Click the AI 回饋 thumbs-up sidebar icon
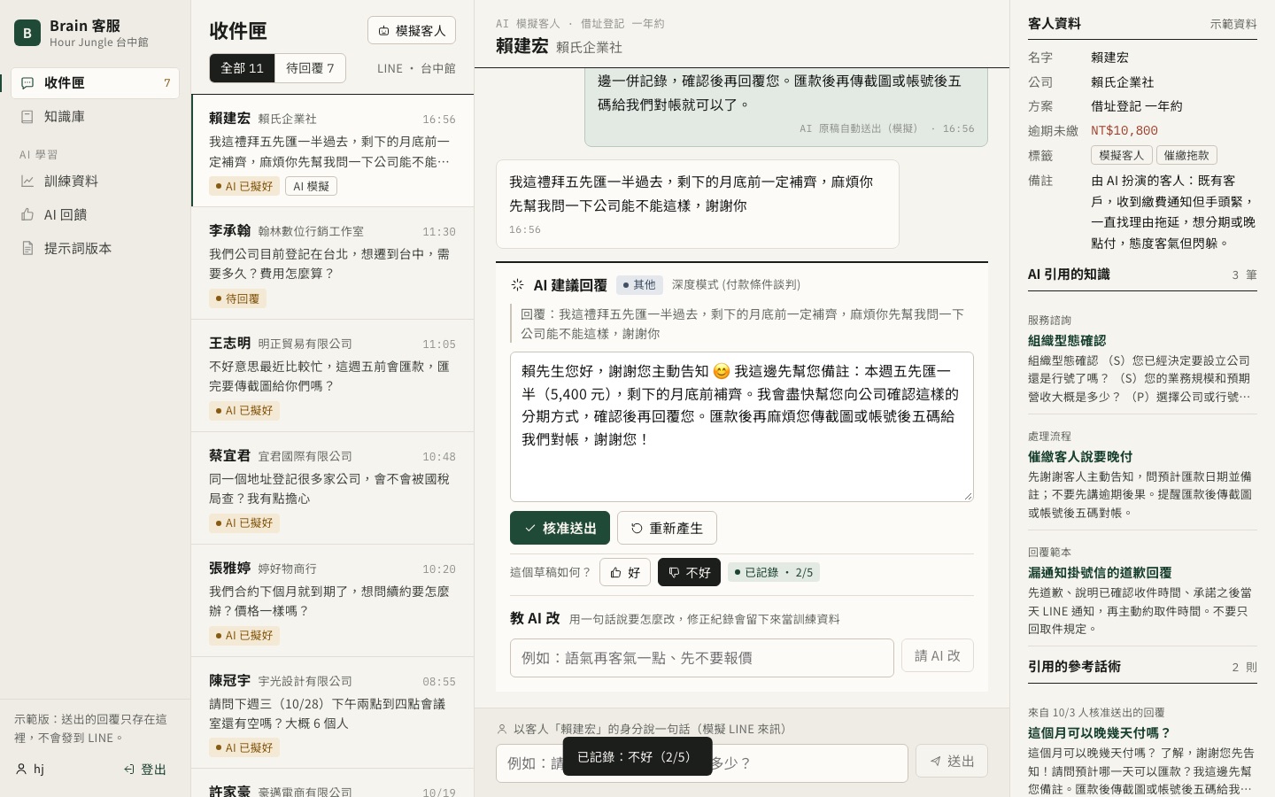This screenshot has height=797, width=1275. click(x=27, y=214)
